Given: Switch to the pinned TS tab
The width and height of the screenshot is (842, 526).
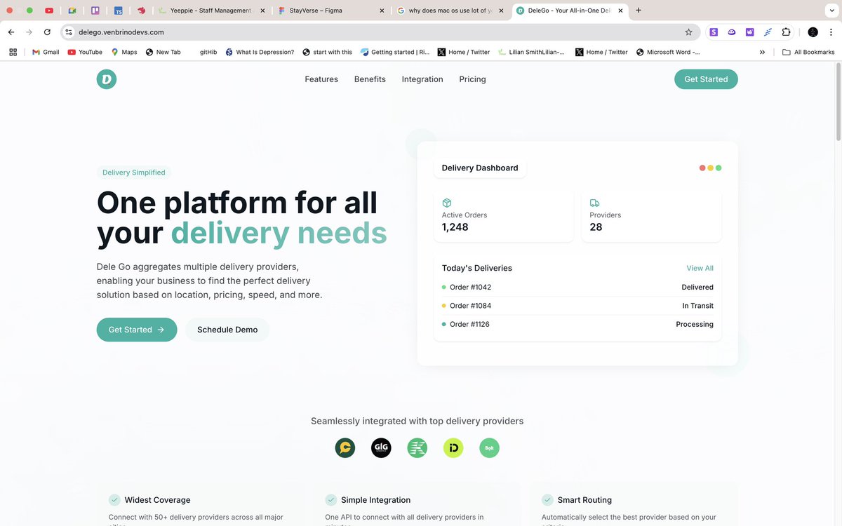Looking at the screenshot, I should [x=118, y=11].
